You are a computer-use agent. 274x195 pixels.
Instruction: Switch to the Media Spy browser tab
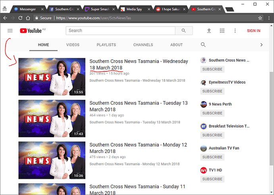pyautogui.click(x=134, y=9)
